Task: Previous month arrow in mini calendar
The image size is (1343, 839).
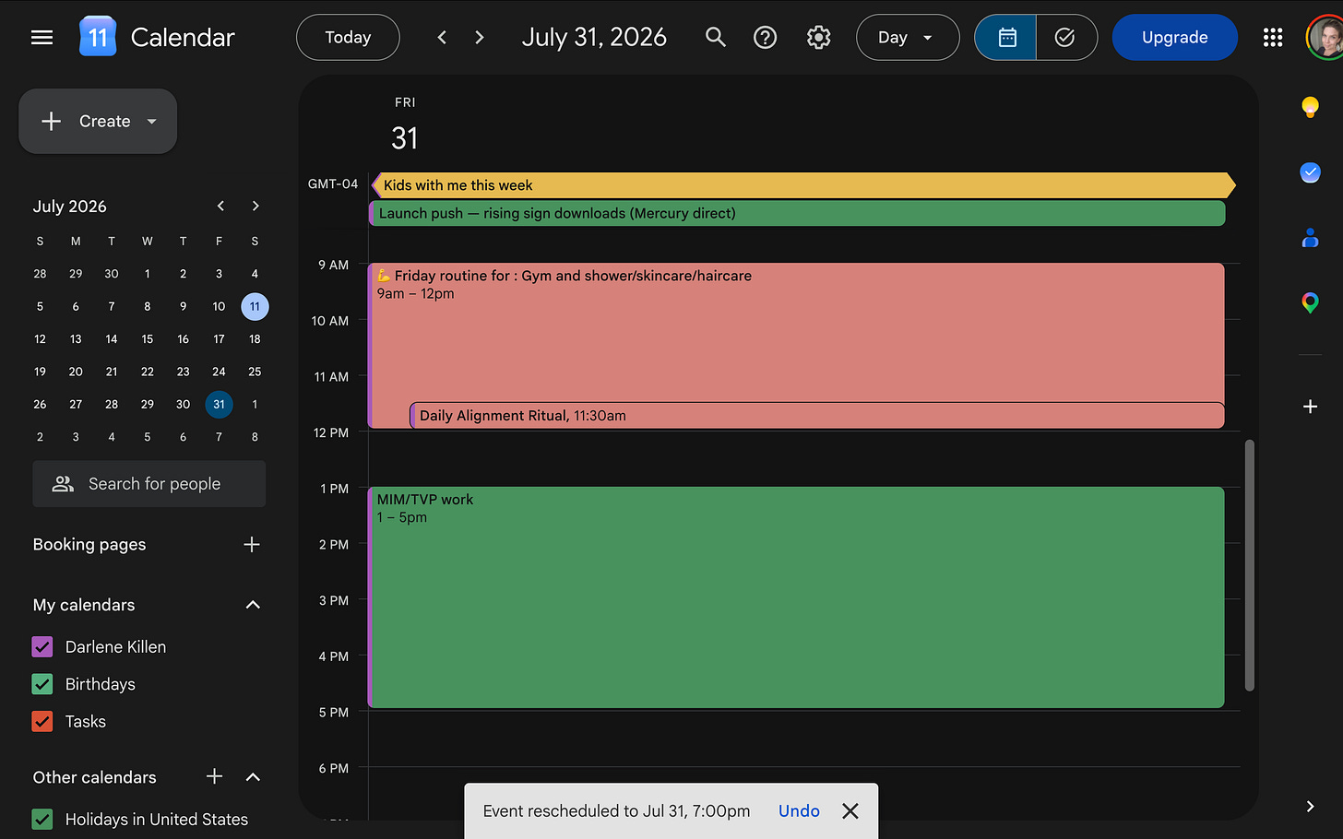Action: [x=220, y=207]
